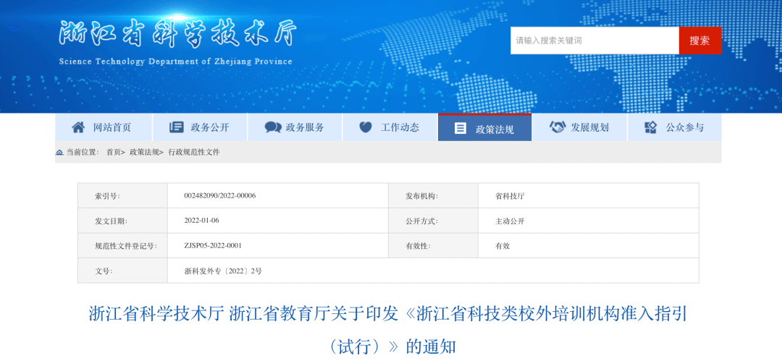The width and height of the screenshot is (782, 361).
Task: Click the registration number ZJSP05-2022-0001
Action: click(x=213, y=245)
